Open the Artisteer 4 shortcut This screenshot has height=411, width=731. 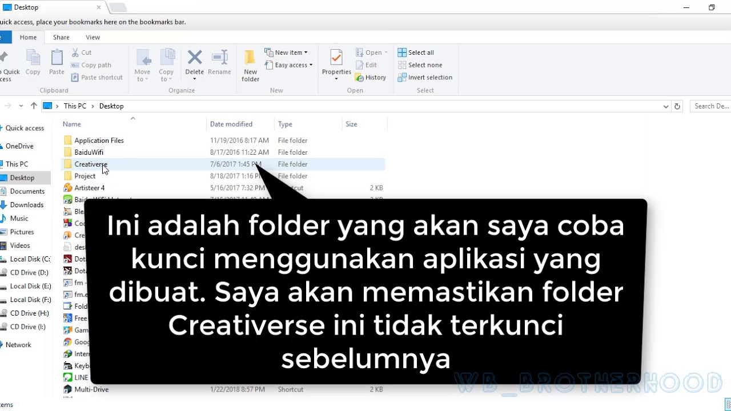(89, 188)
